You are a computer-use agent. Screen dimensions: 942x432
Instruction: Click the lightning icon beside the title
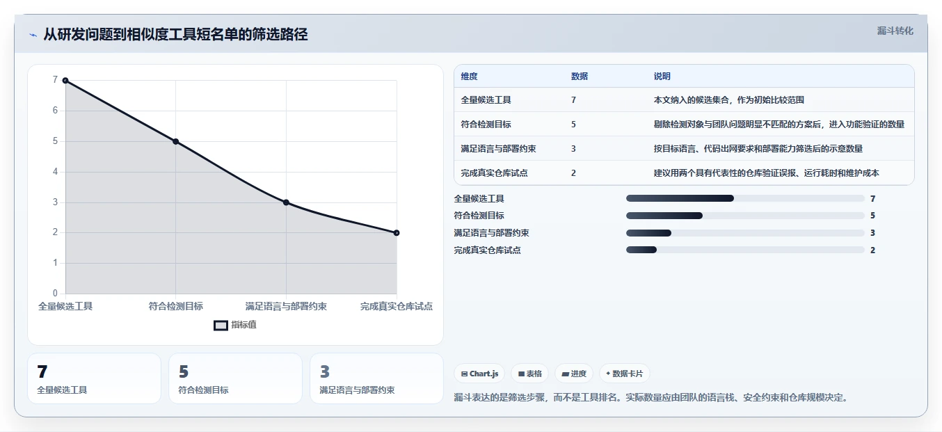tap(33, 35)
